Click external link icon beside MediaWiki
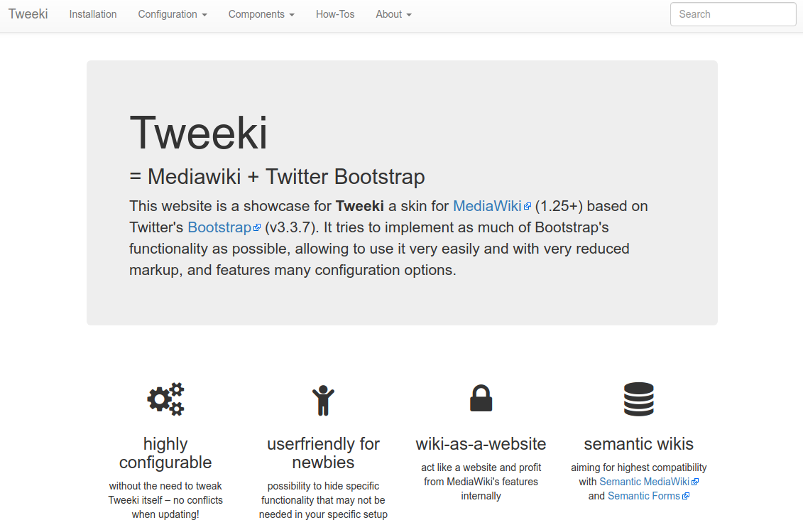The height and width of the screenshot is (530, 803). tap(528, 207)
